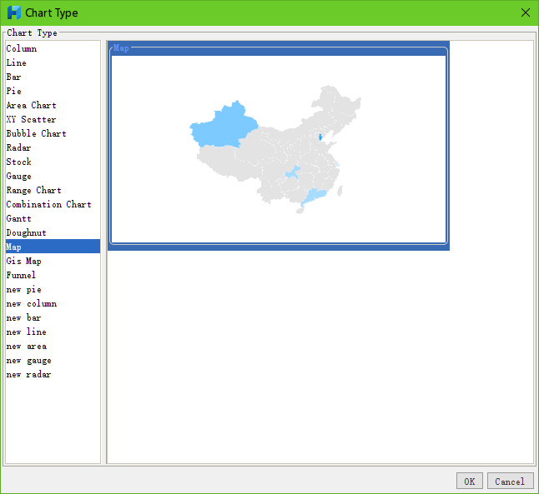Choose Doughnut chart type
The image size is (539, 494).
pos(53,232)
